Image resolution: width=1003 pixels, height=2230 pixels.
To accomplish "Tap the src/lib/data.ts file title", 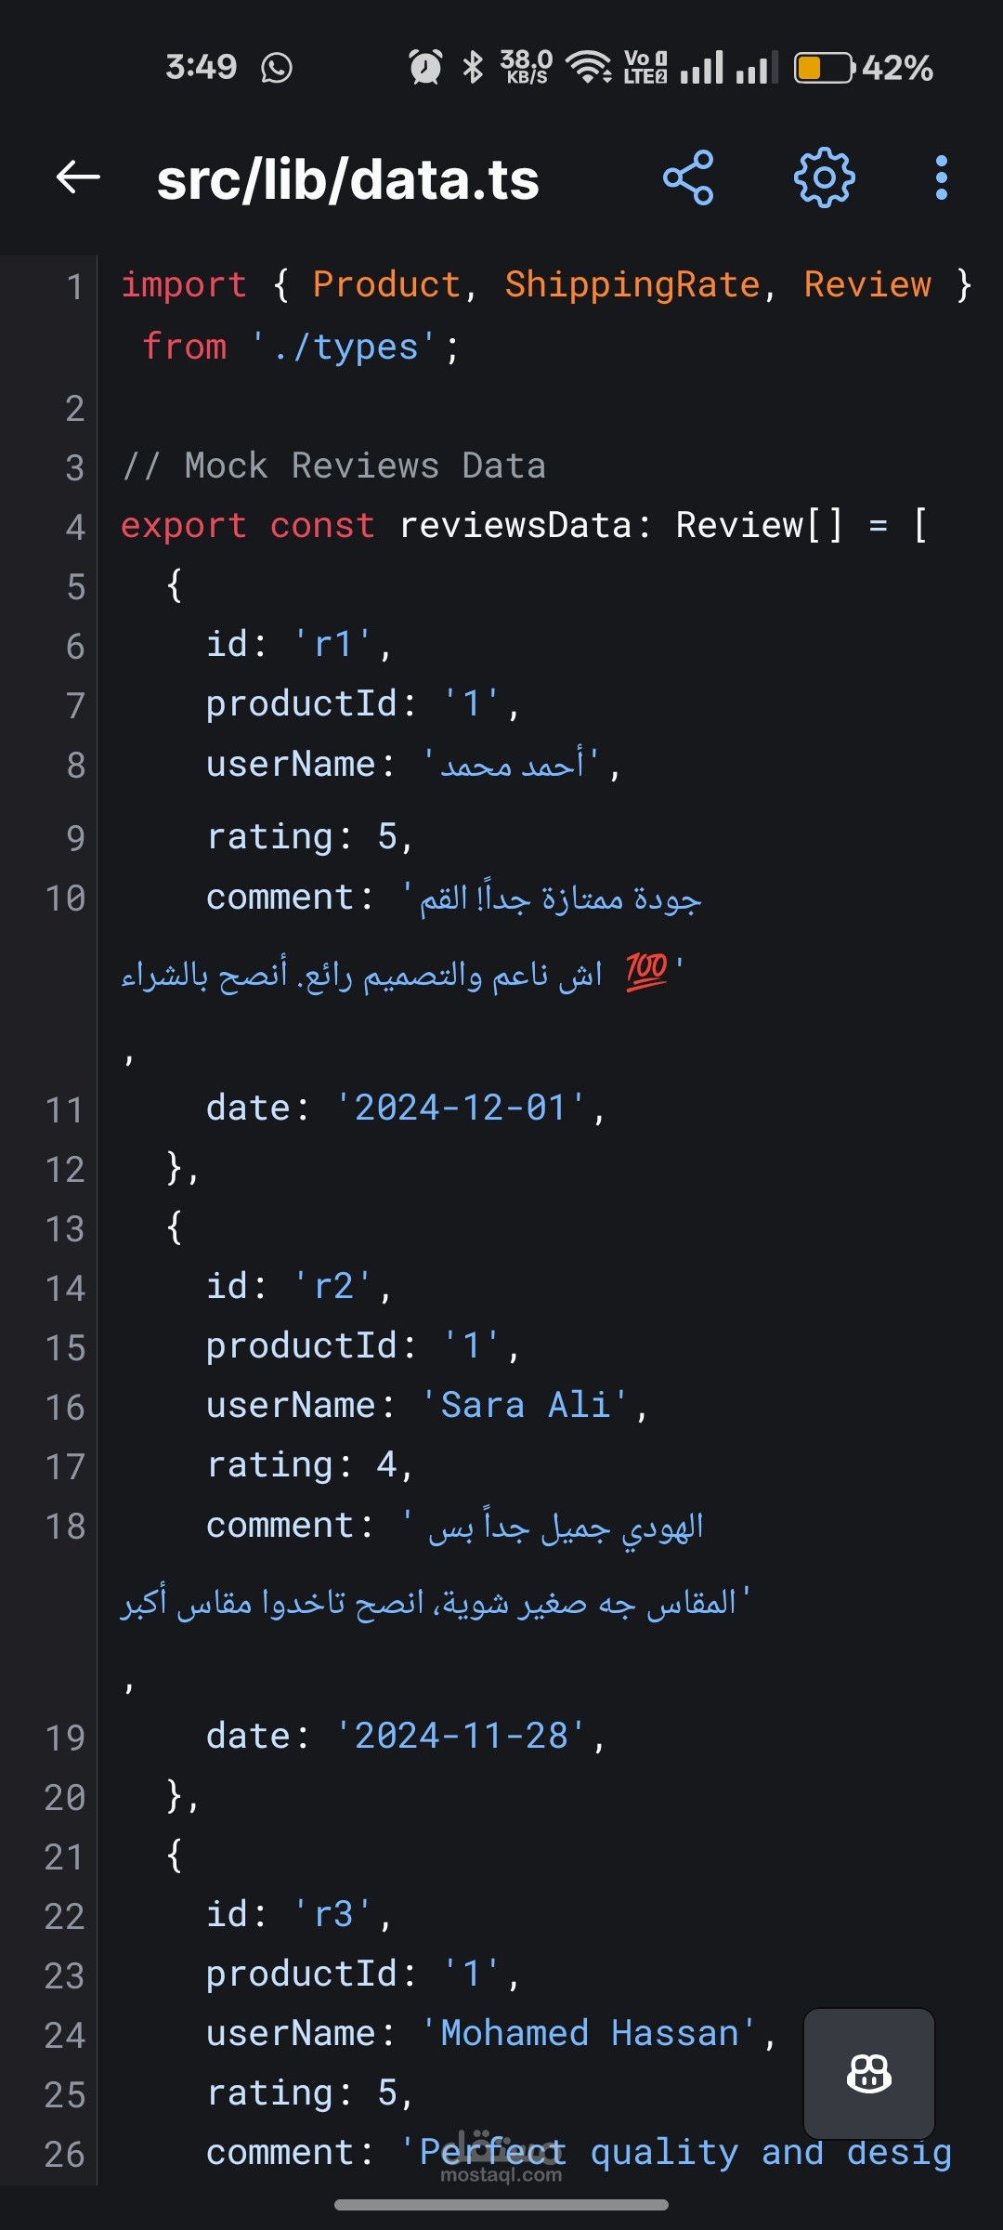I will [x=347, y=178].
